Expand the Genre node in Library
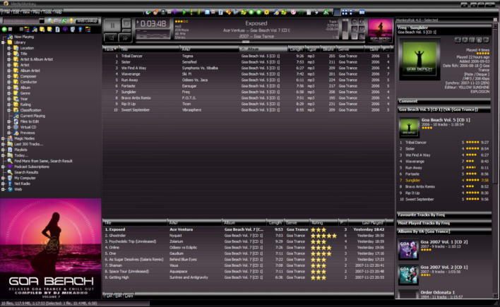The image size is (500, 307). [8, 92]
